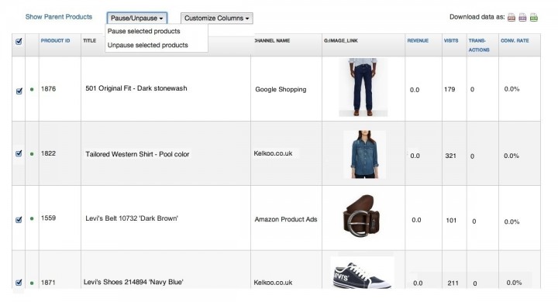This screenshot has height=302, width=558.
Task: Sort by Revenue column header
Action: tap(418, 40)
